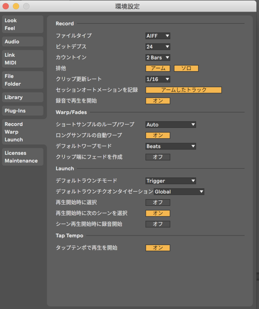Switch to the Look Feel tab
The width and height of the screenshot is (259, 309).
[x=23, y=24]
